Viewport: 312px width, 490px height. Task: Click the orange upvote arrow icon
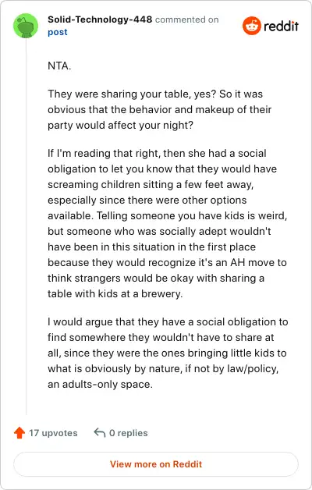click(19, 433)
